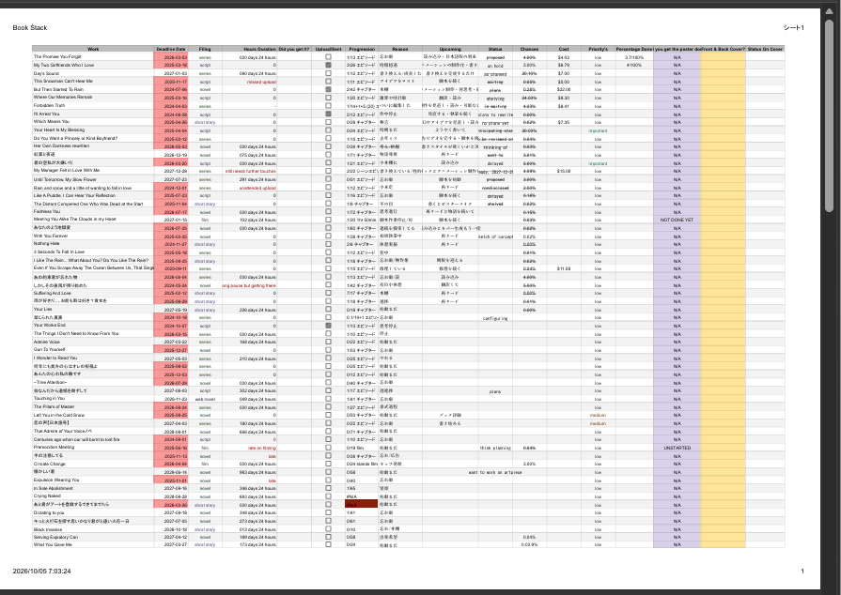This screenshot has height=595, width=841.
Task: Click the Deadline Date column header
Action: (x=171, y=49)
